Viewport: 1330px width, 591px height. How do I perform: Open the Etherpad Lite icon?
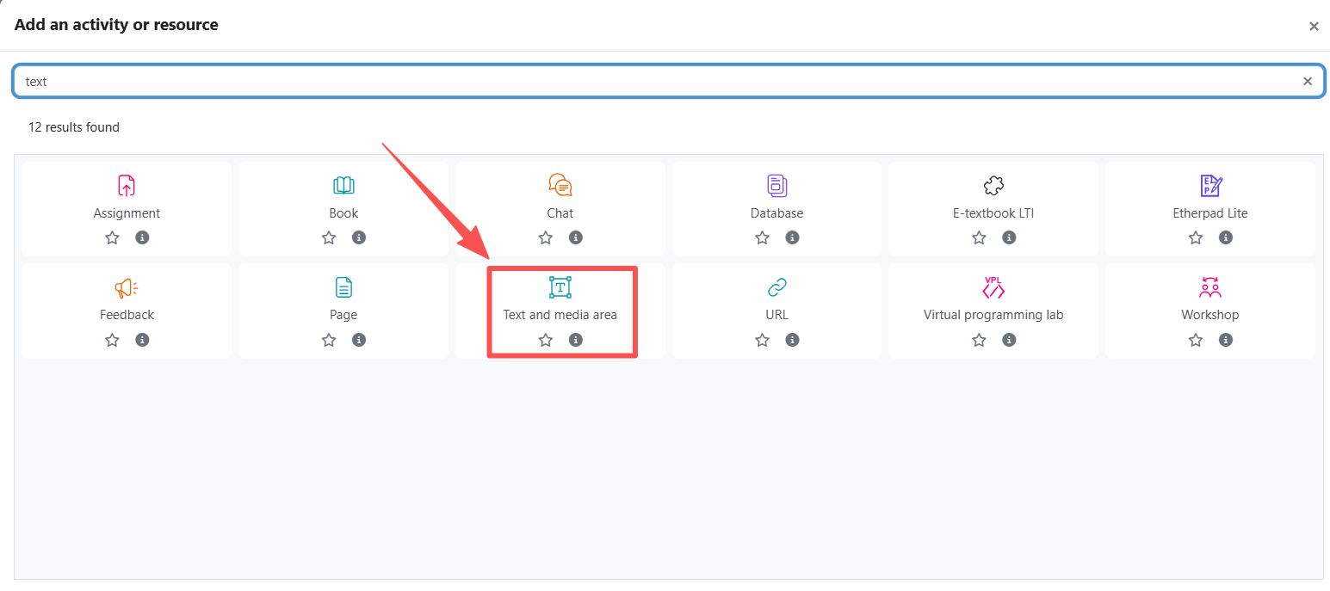[1210, 186]
